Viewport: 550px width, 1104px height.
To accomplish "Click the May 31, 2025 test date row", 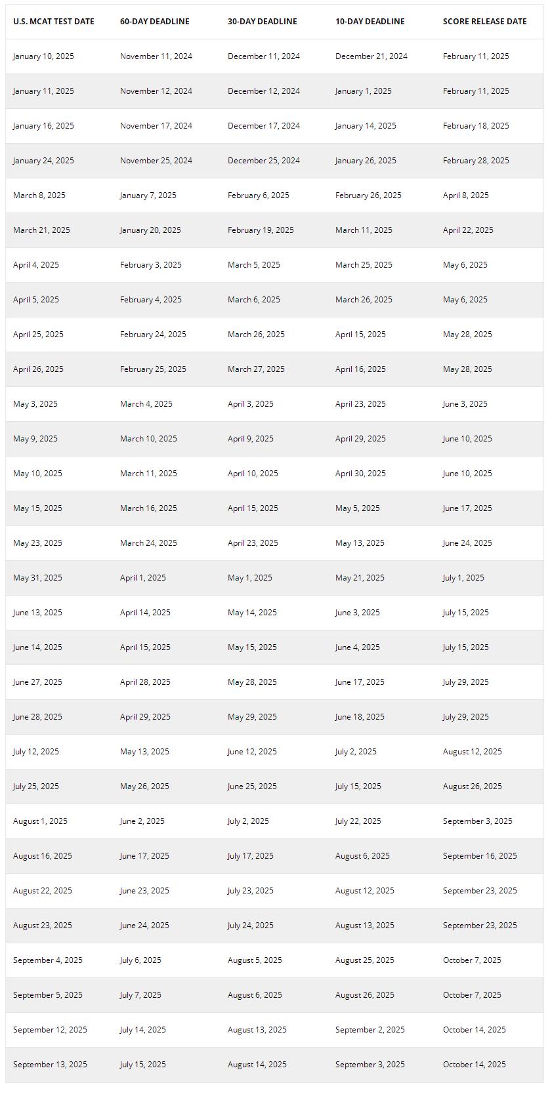I will tap(274, 578).
